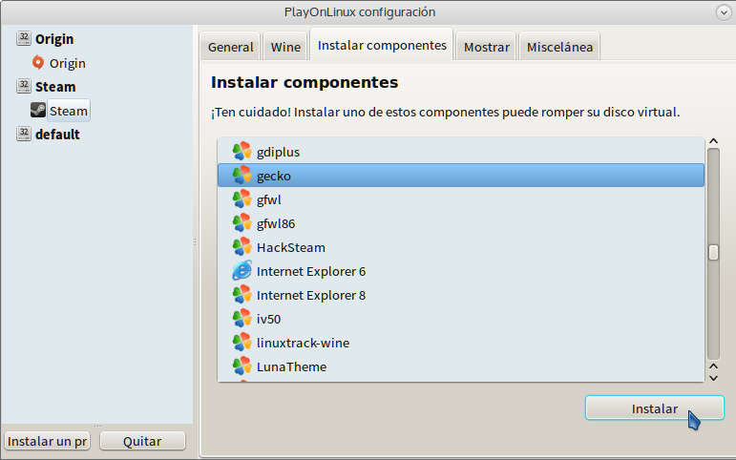Click the gdiplus component icon
The image size is (736, 460).
click(242, 152)
